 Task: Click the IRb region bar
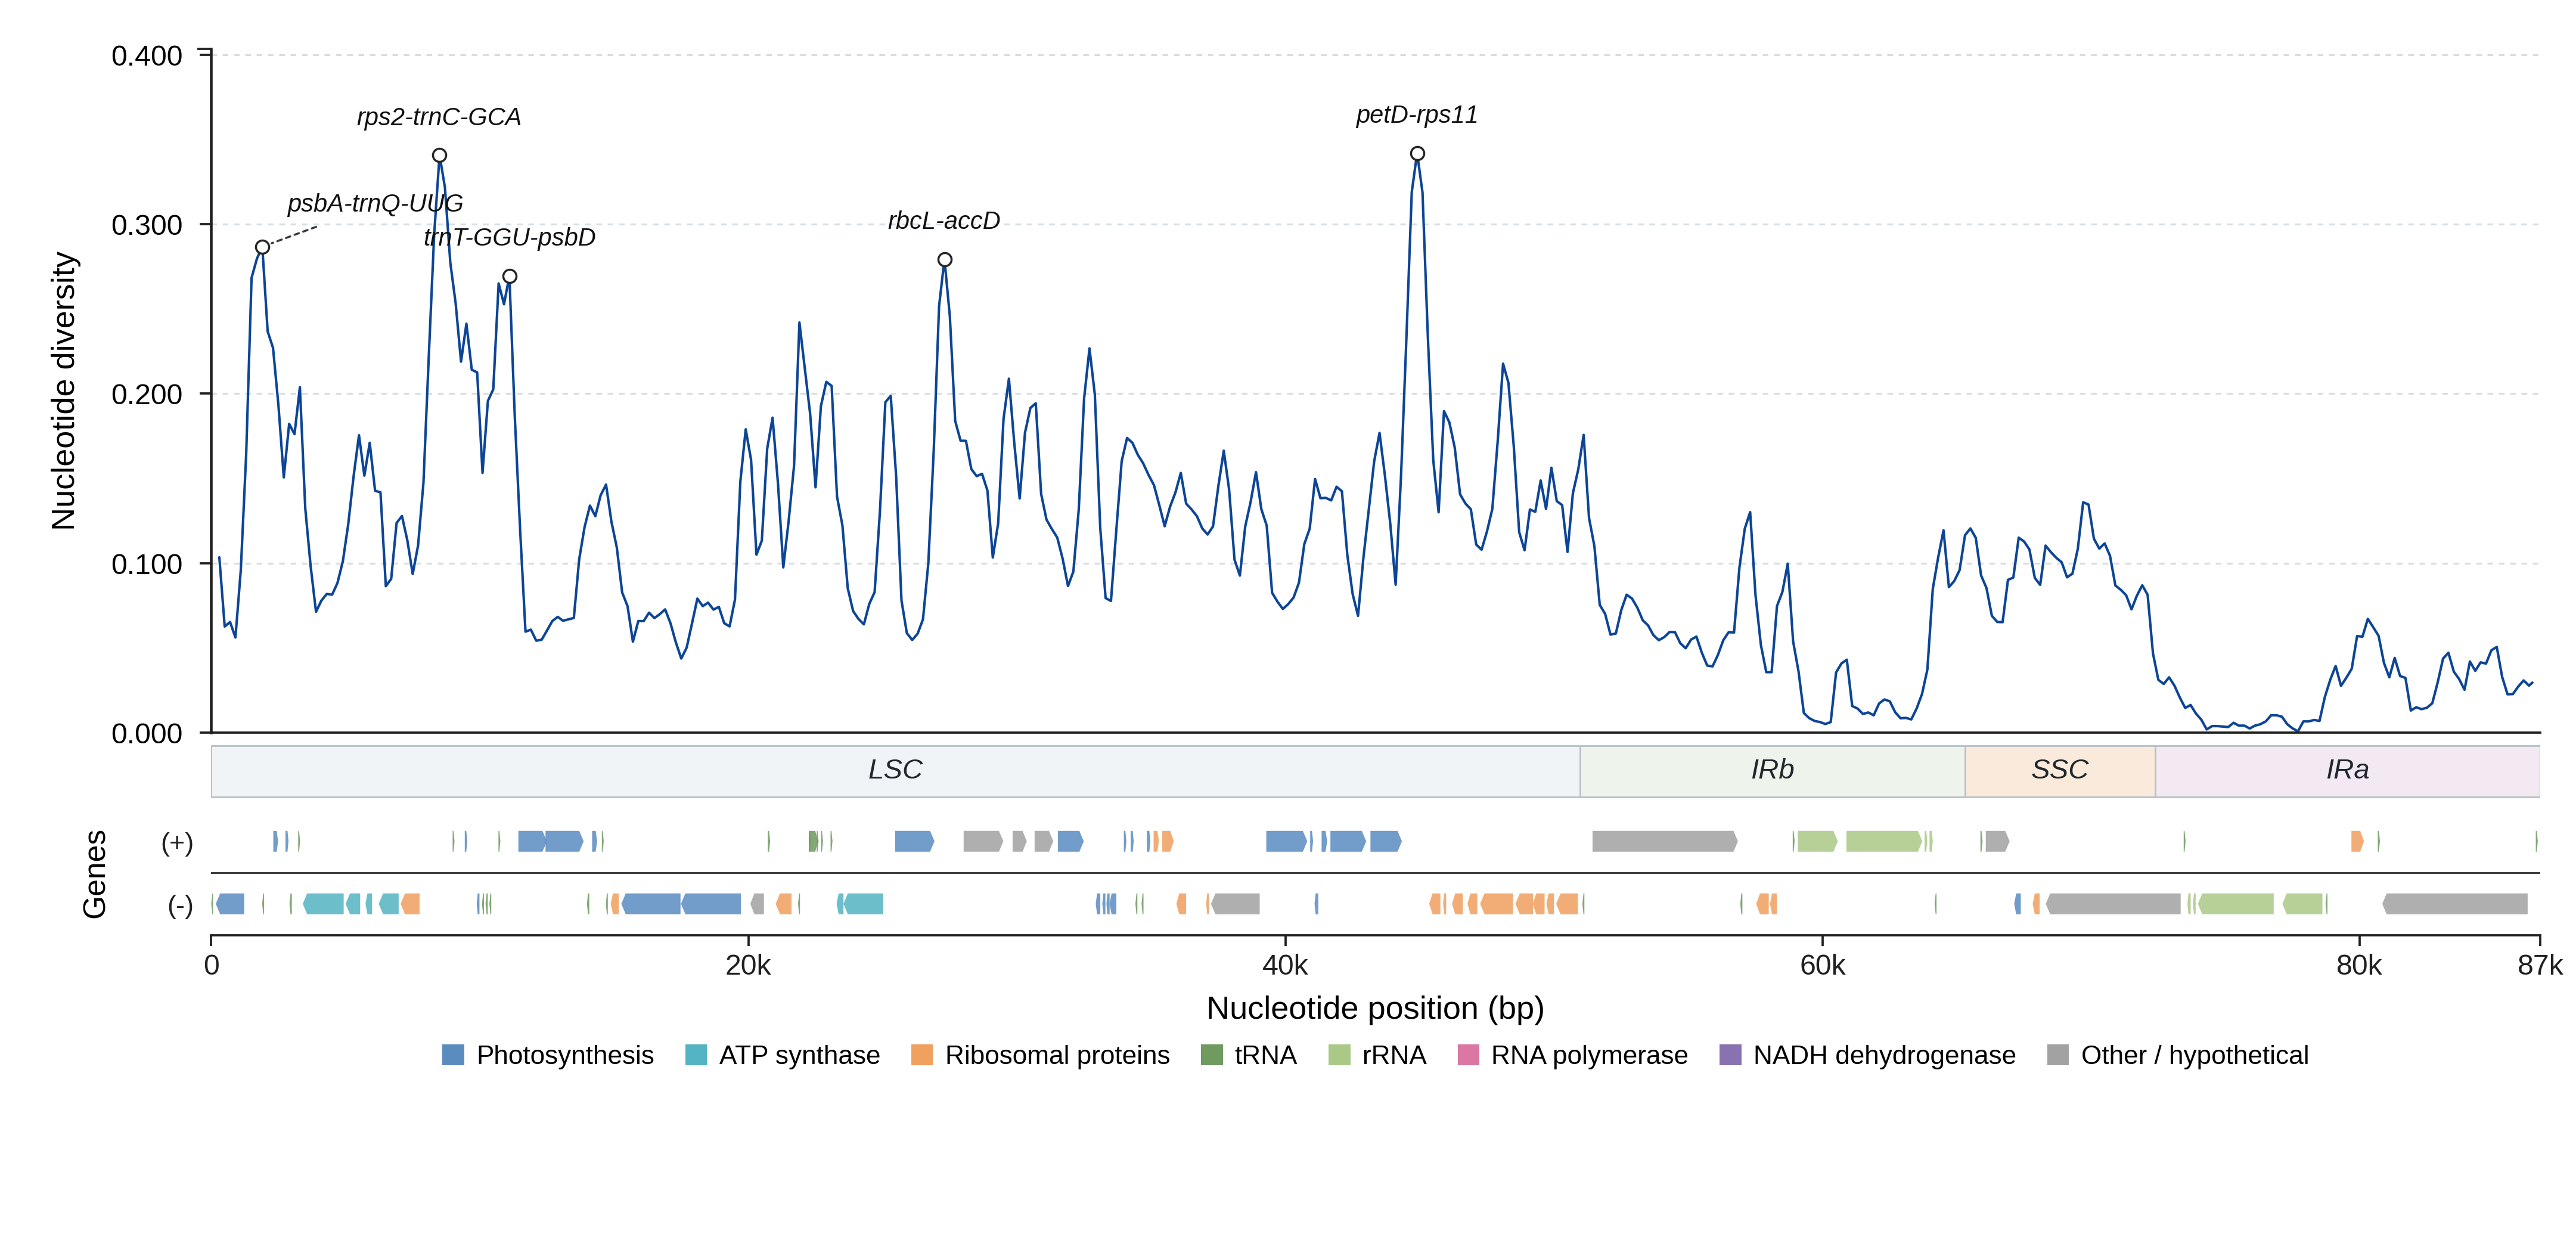point(1772,770)
